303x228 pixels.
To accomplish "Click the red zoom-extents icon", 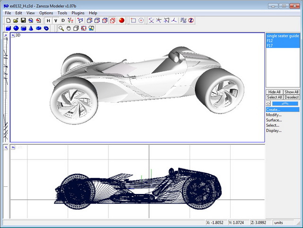I will tap(83, 28).
